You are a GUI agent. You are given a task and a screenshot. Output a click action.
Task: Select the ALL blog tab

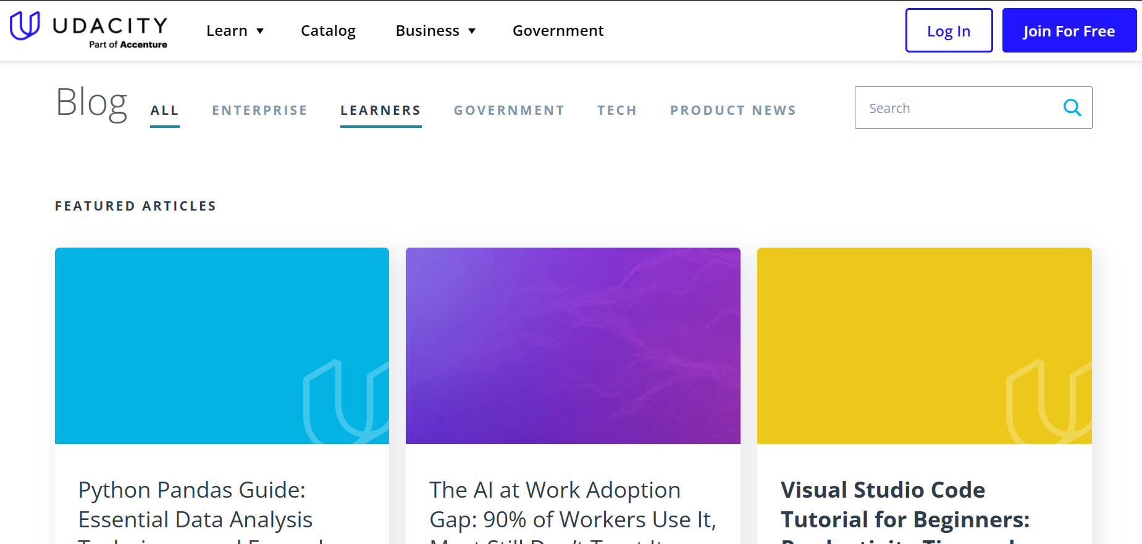click(x=164, y=111)
